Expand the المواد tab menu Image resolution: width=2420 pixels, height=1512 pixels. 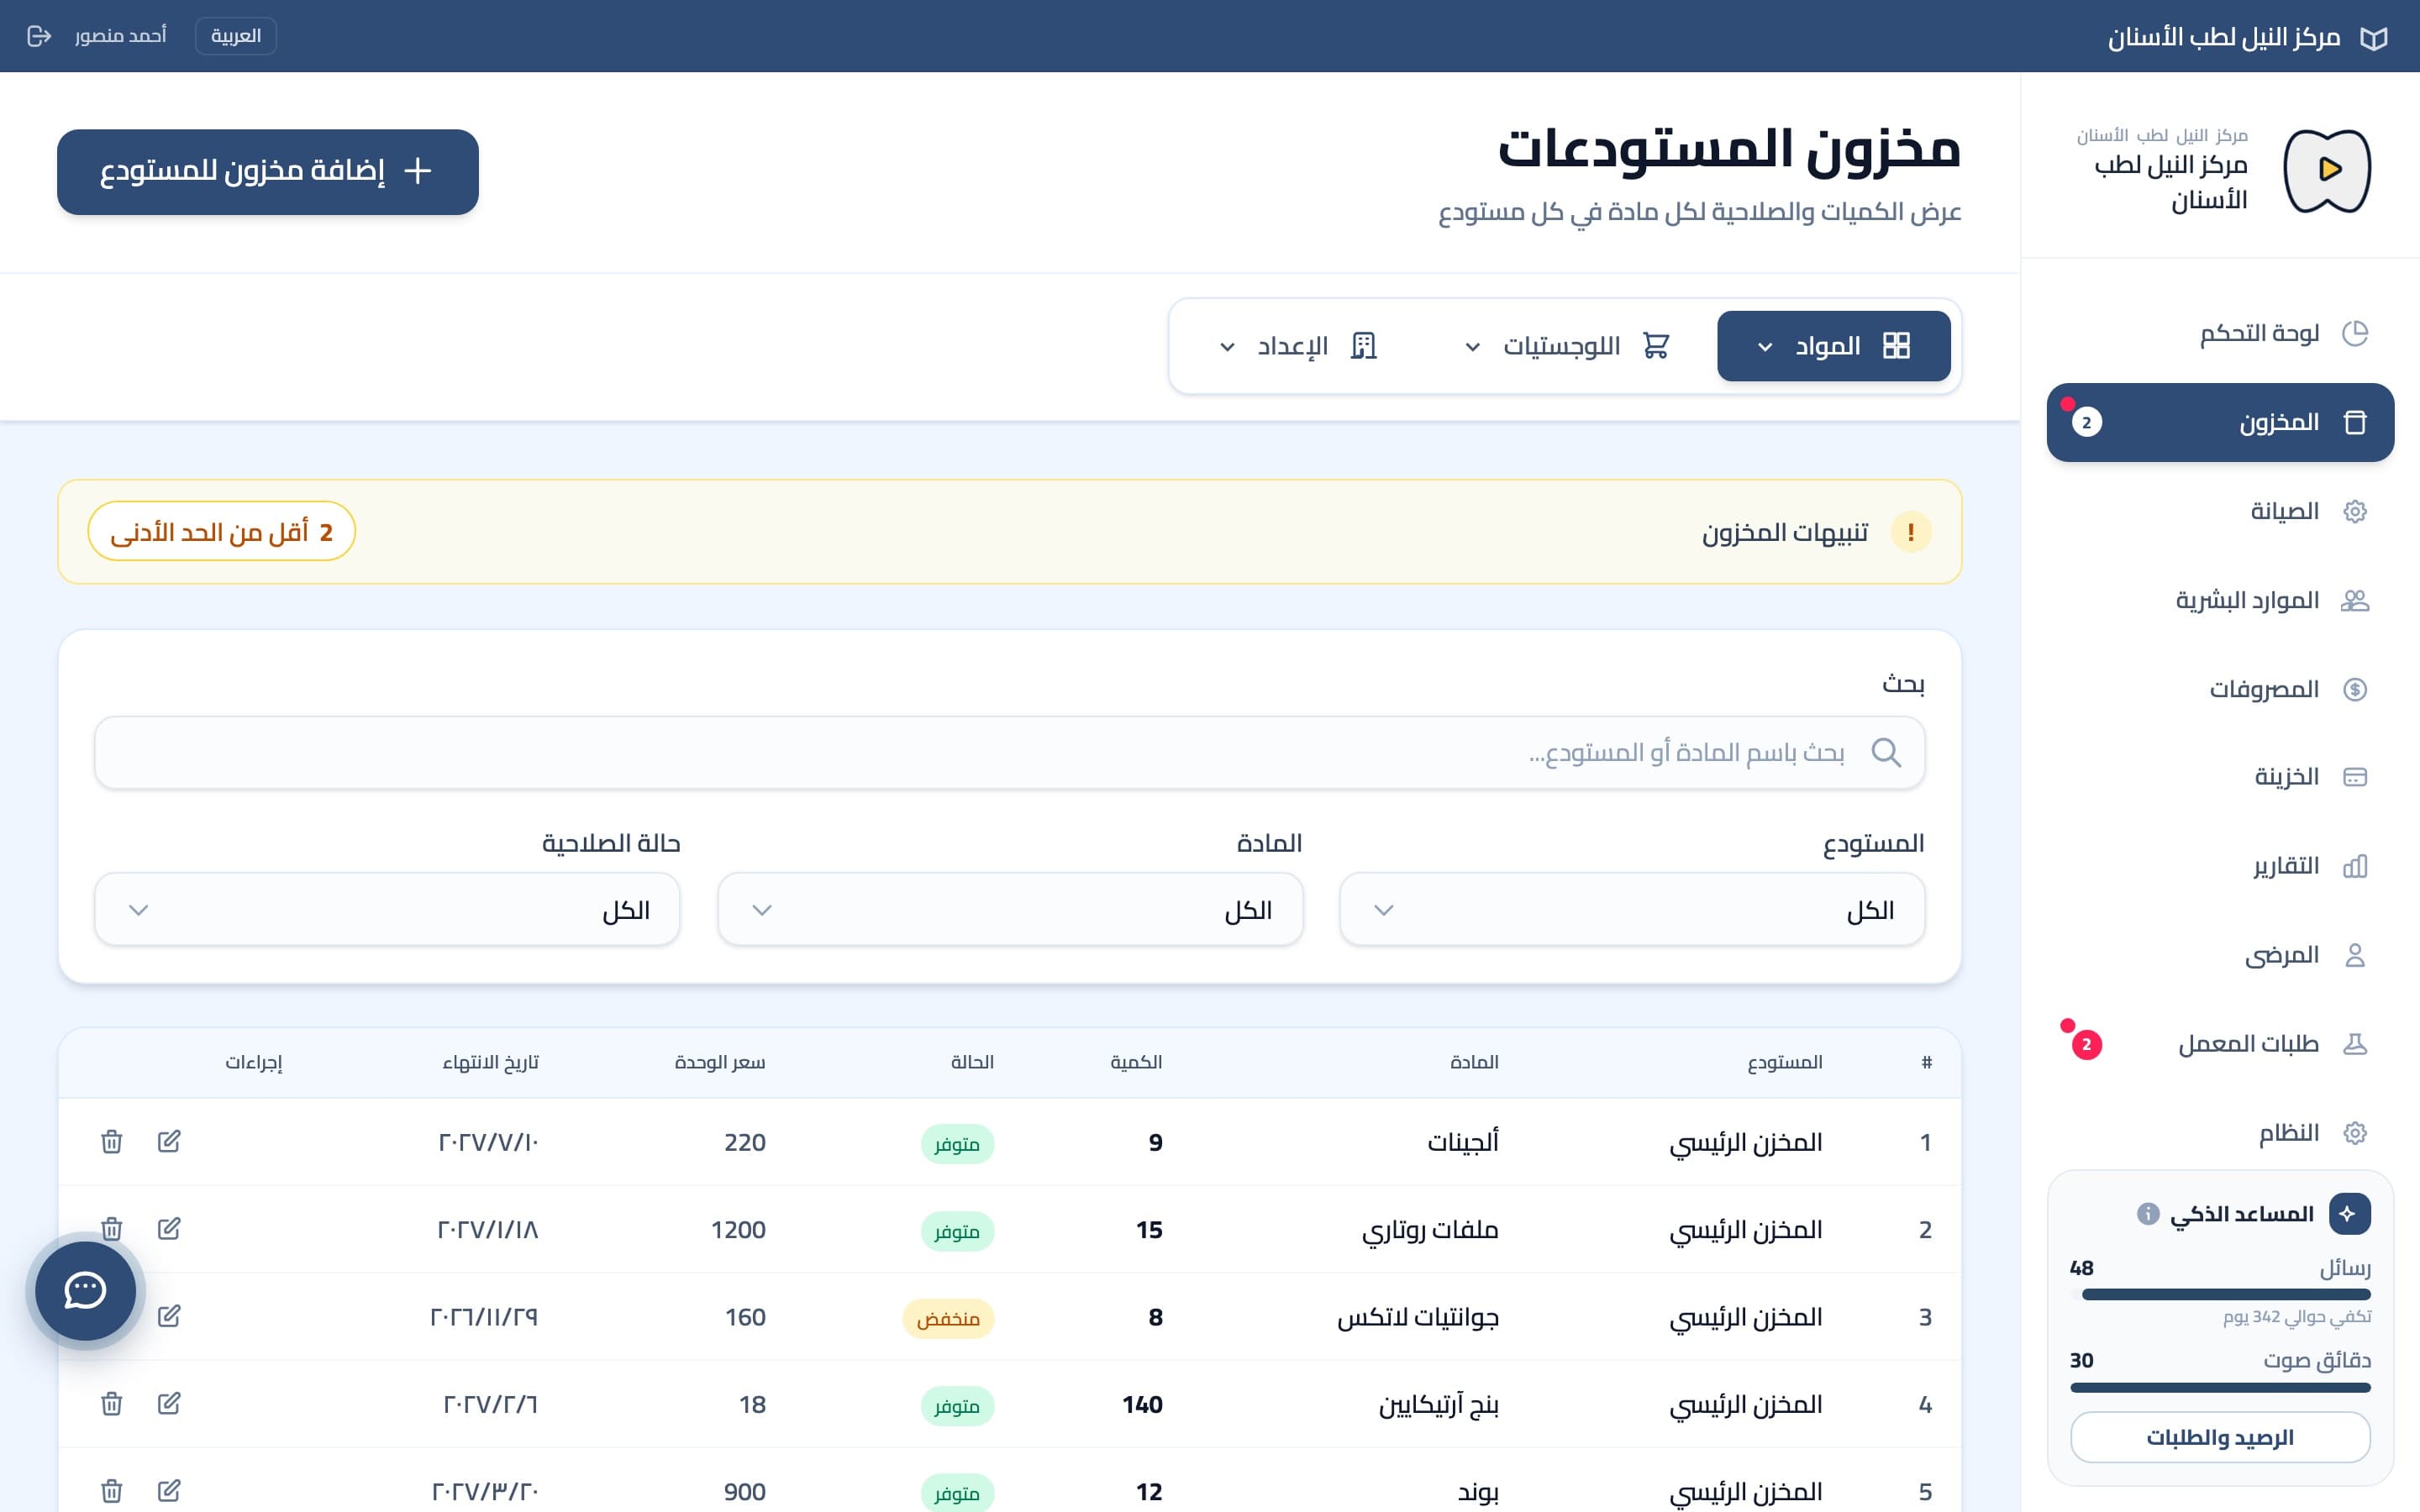pos(1834,346)
